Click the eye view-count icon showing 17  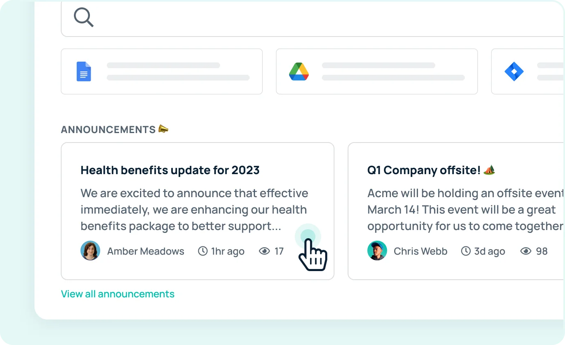pos(264,251)
